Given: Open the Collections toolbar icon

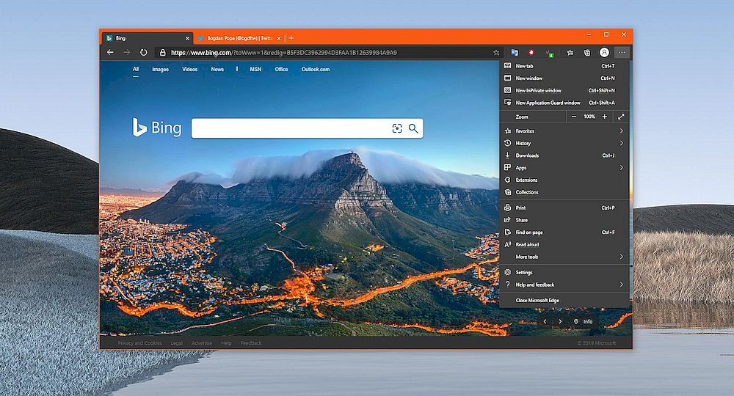Looking at the screenshot, I should tap(586, 53).
